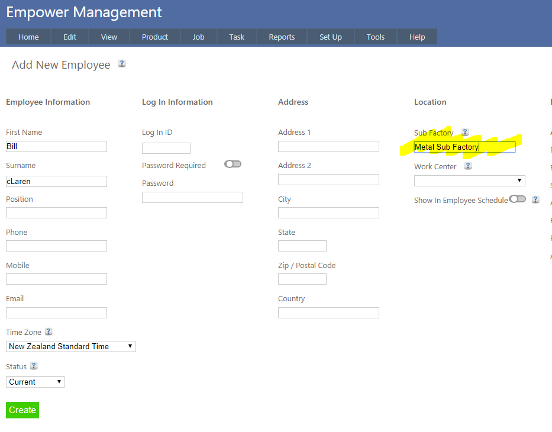552x432 pixels.
Task: Click the Status help icon
Action: coord(34,366)
